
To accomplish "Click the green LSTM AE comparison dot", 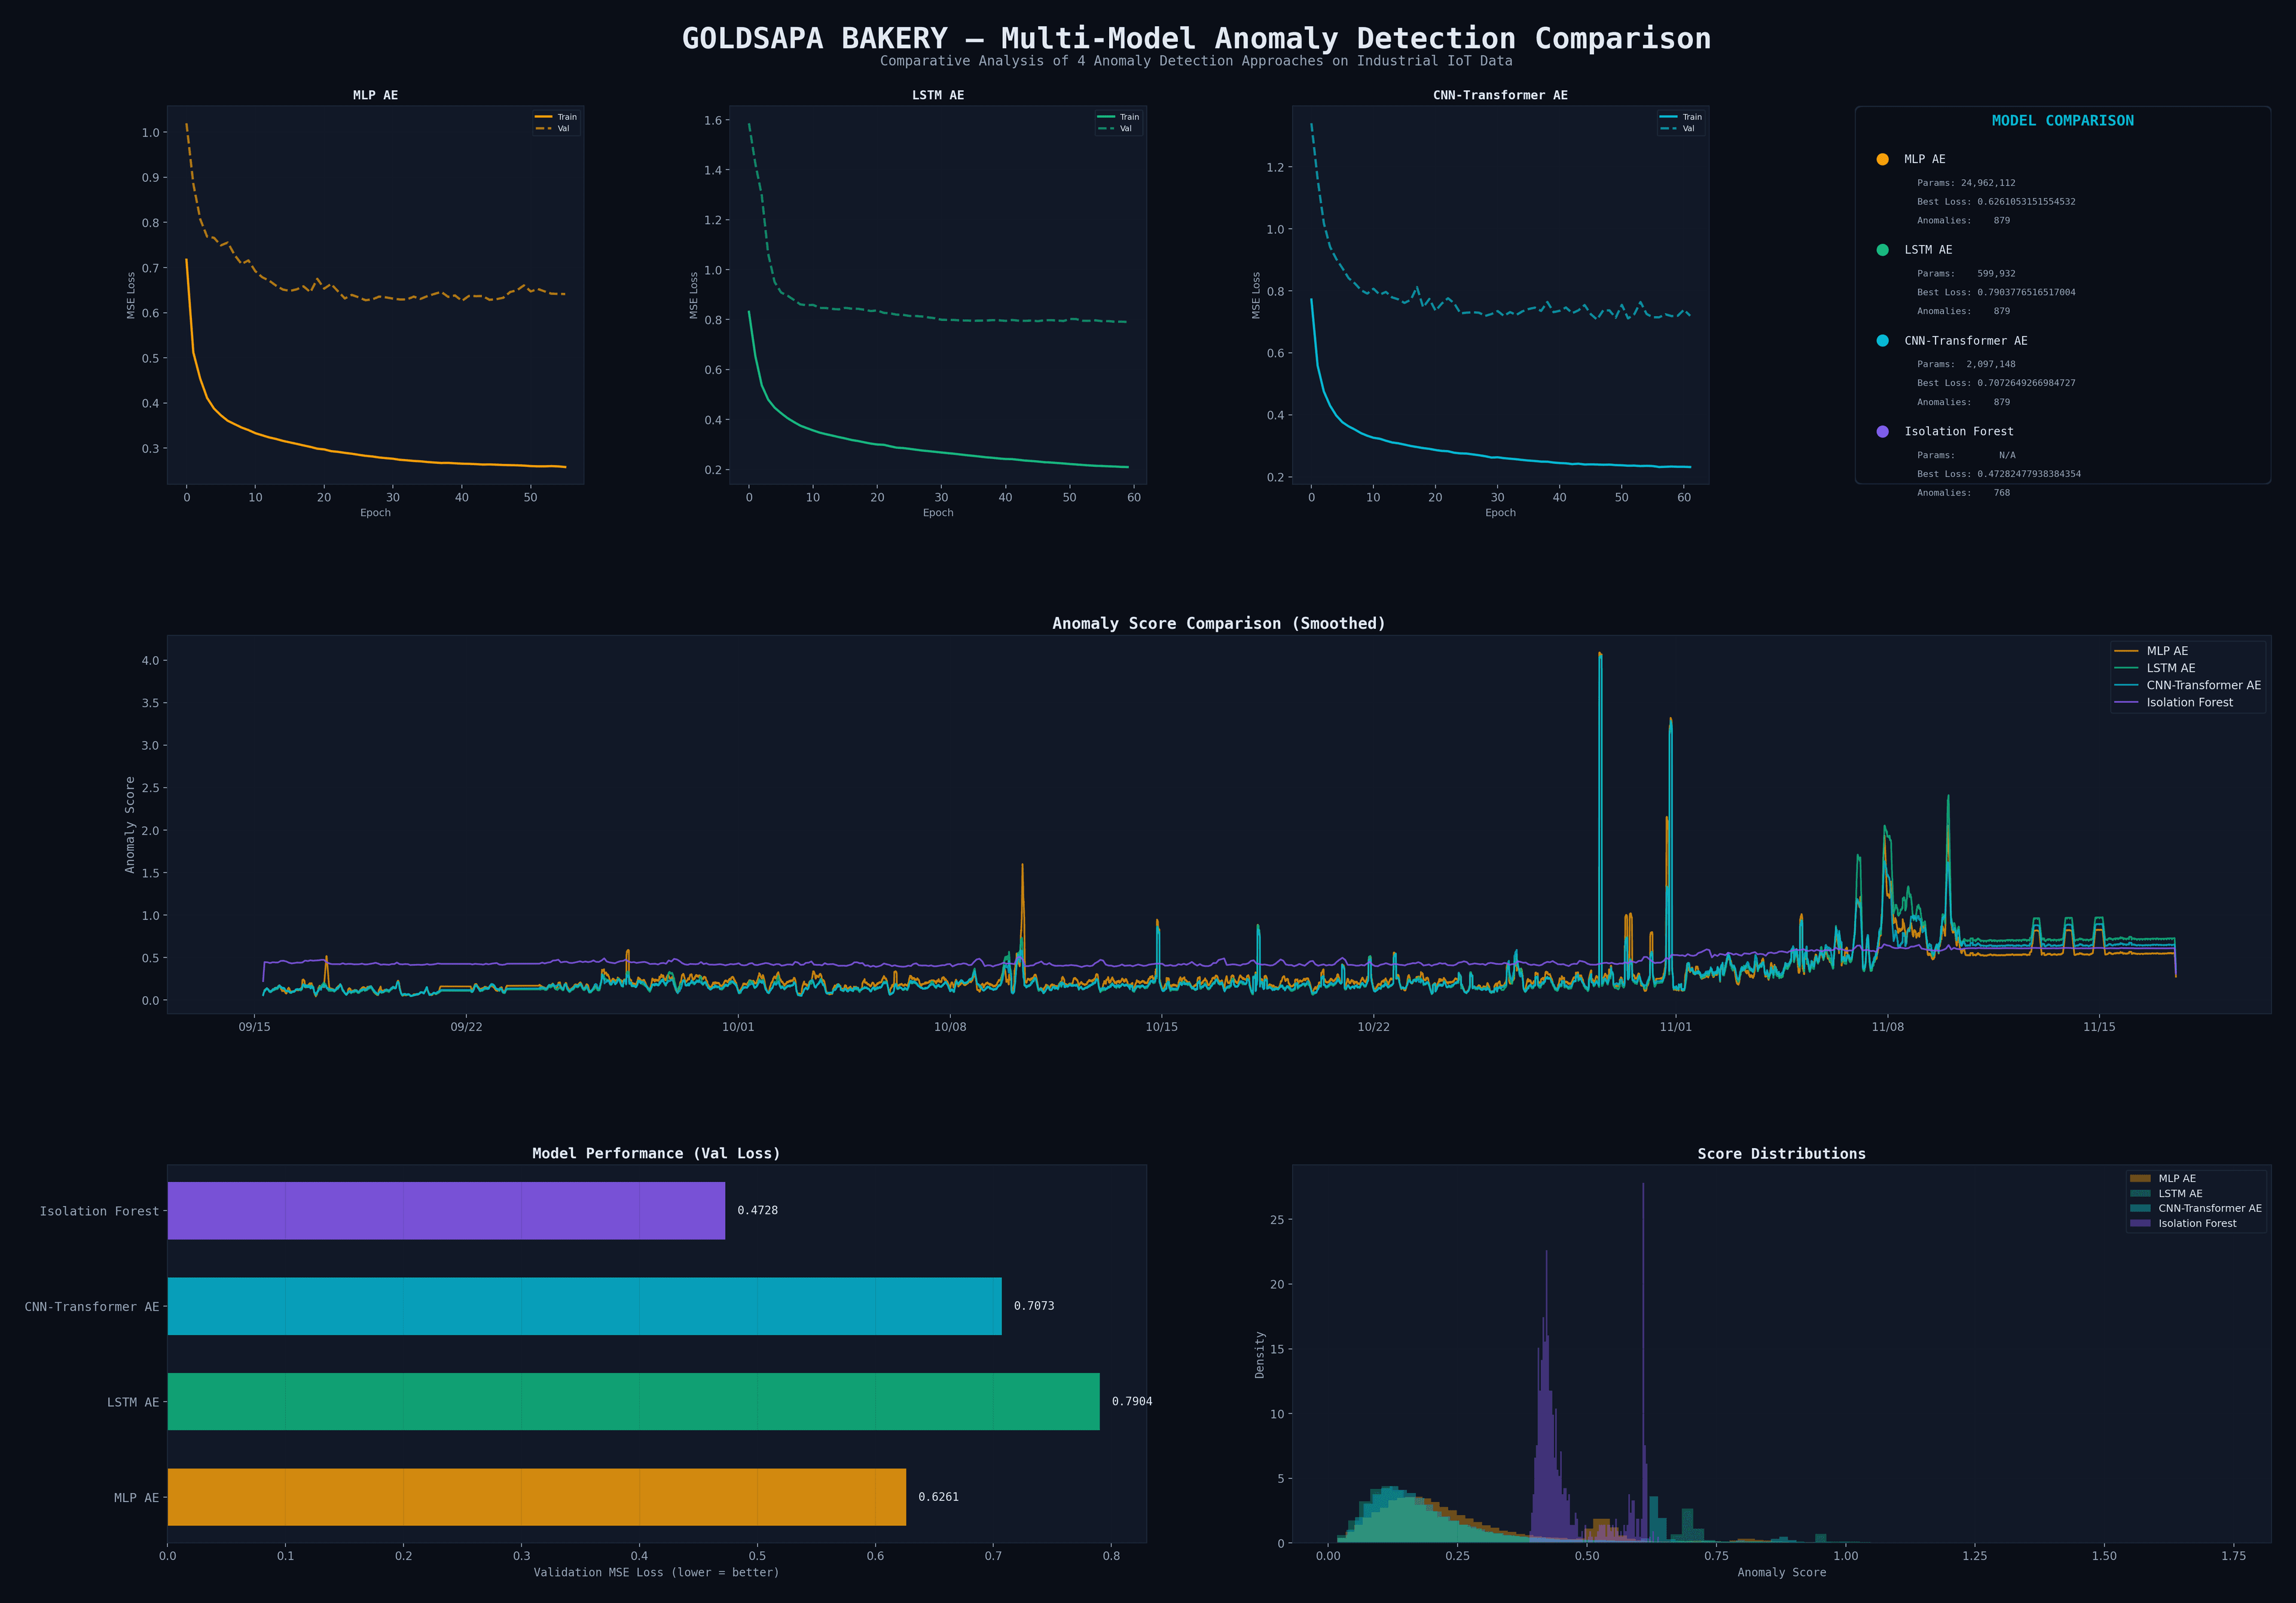I will [1882, 250].
